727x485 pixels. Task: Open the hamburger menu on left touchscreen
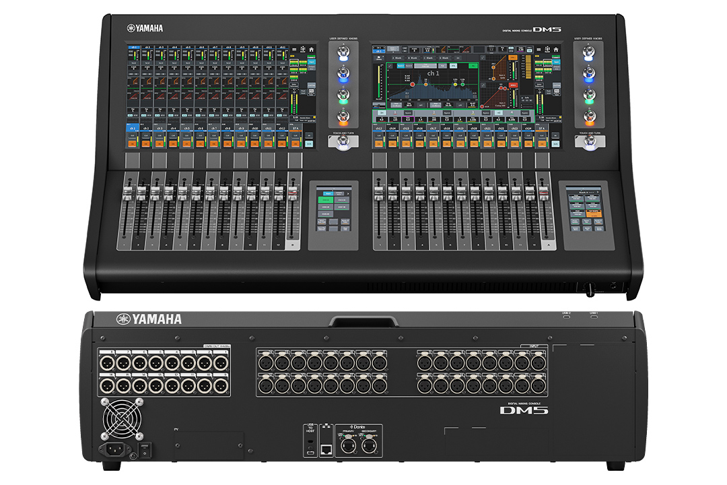294,49
